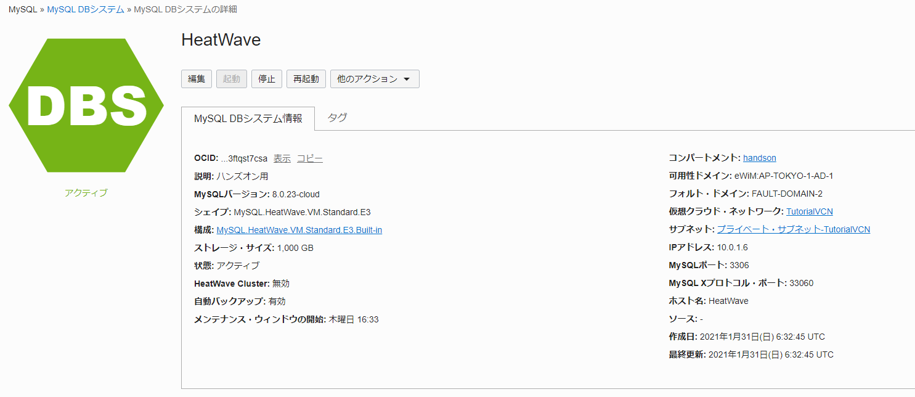Click 表示 to reveal the full OCID

282,158
